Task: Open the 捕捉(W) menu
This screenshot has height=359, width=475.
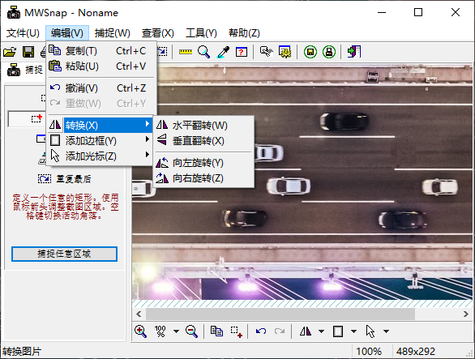Action: [113, 32]
